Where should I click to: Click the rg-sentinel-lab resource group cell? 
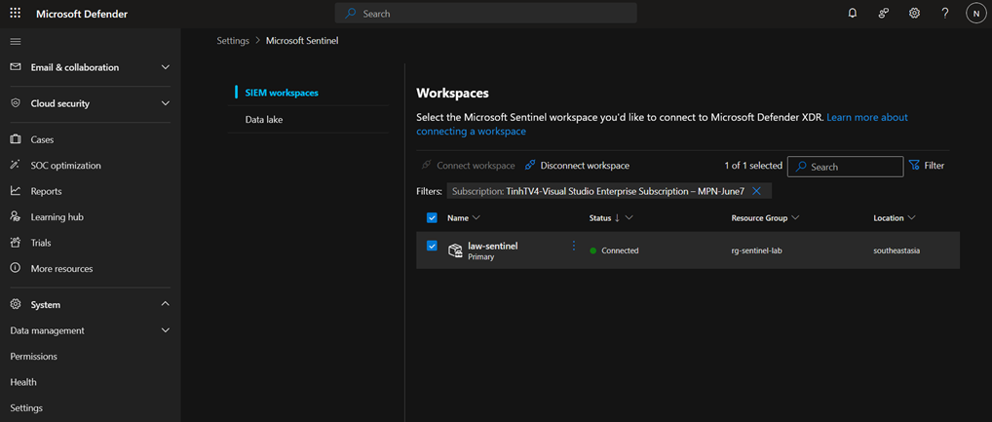click(x=757, y=250)
